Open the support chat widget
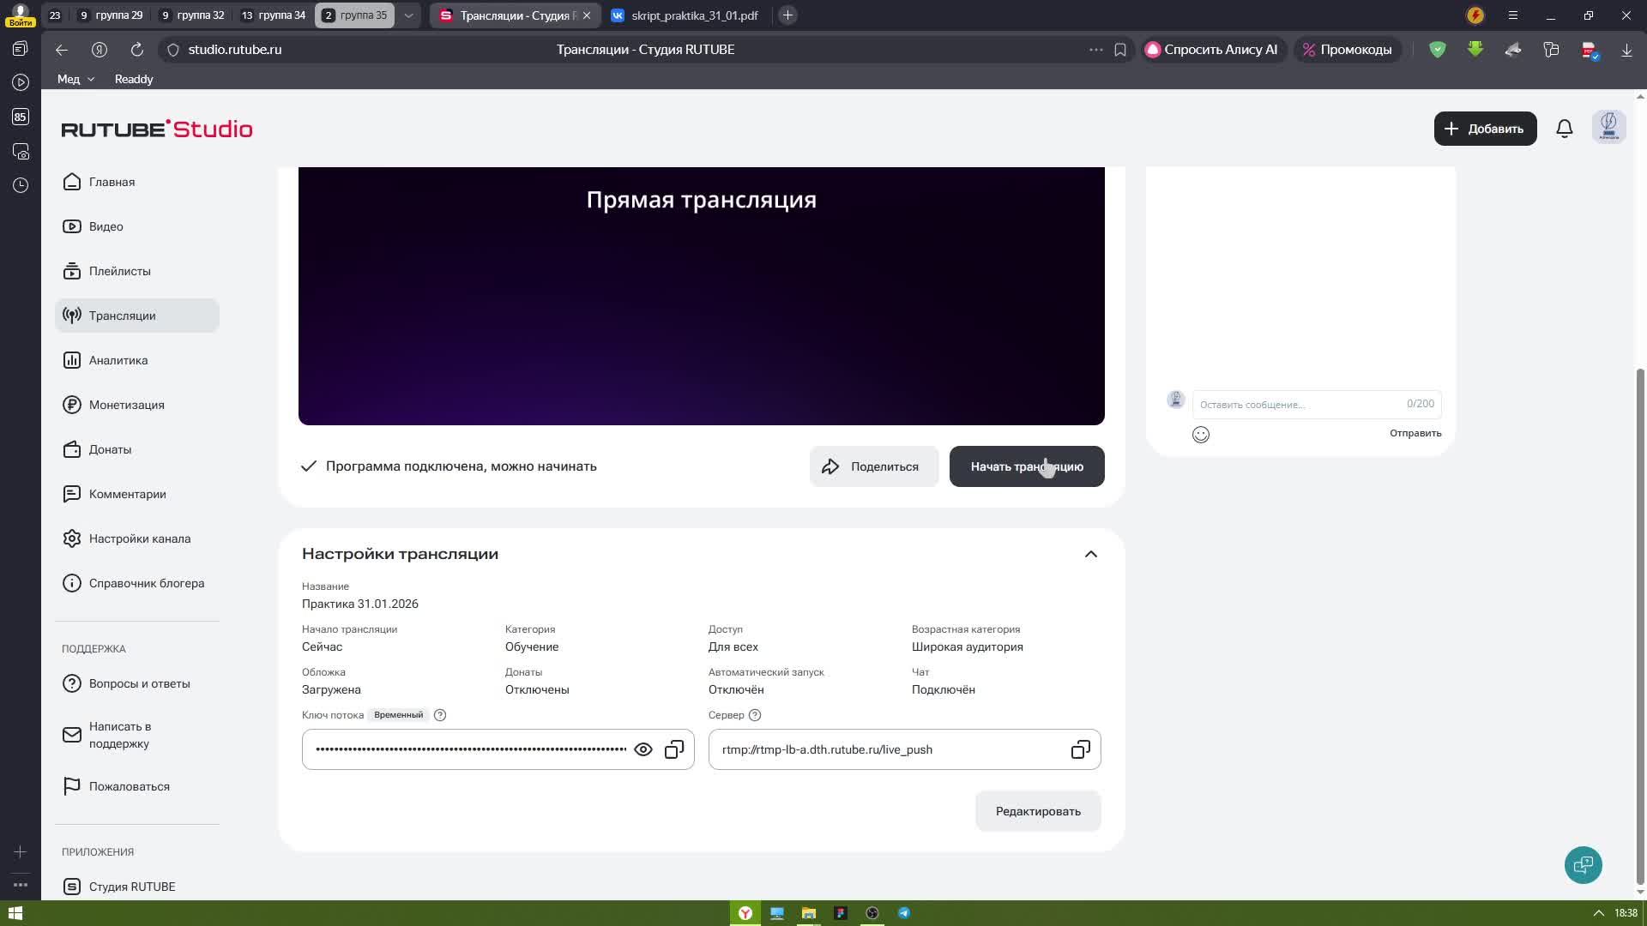1647x926 pixels. (1583, 864)
